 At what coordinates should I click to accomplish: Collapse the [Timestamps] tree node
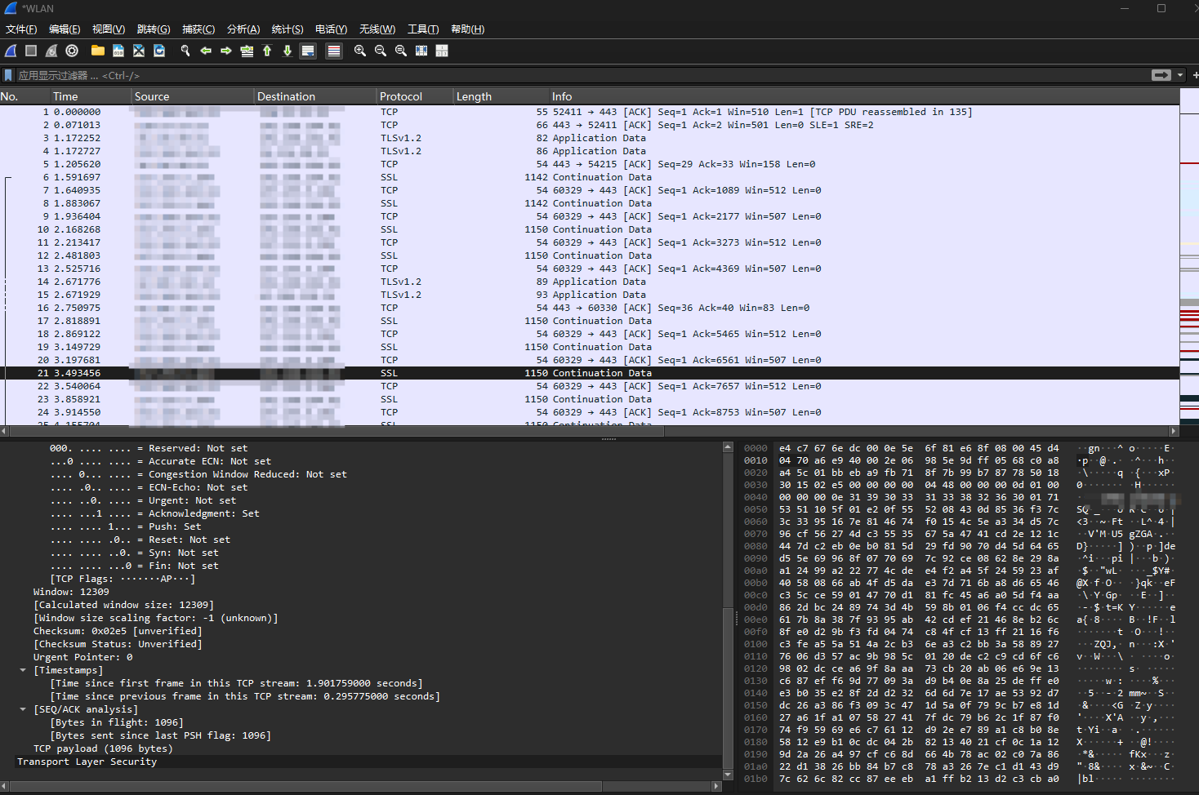pyautogui.click(x=23, y=670)
